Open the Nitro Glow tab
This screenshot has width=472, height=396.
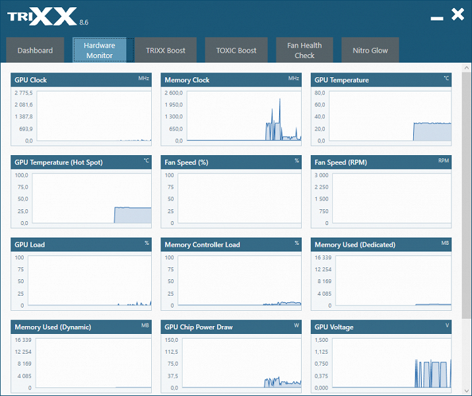point(370,50)
